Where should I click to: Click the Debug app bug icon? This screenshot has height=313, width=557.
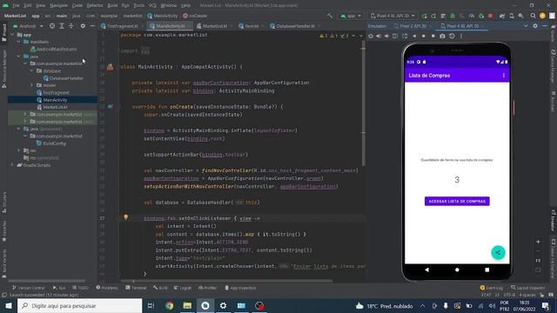[453, 16]
